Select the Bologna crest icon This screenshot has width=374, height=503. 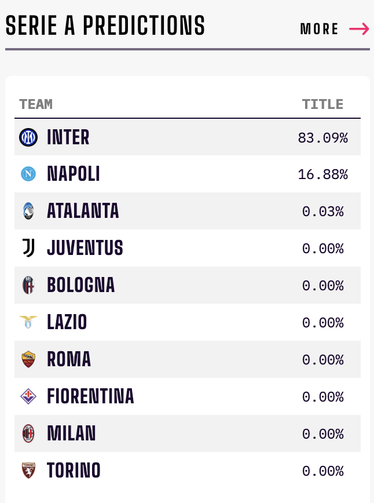[28, 285]
